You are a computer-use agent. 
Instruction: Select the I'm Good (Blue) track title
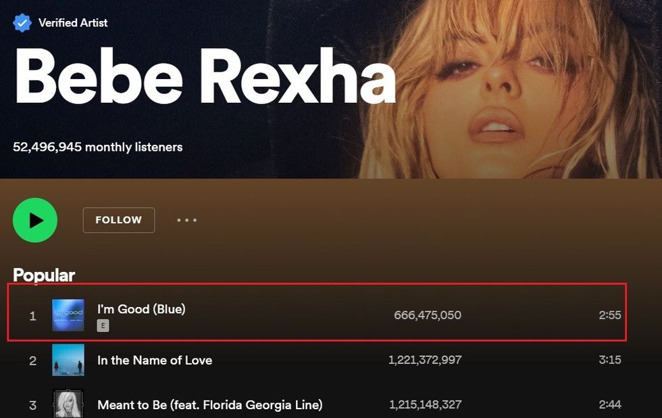(x=141, y=309)
